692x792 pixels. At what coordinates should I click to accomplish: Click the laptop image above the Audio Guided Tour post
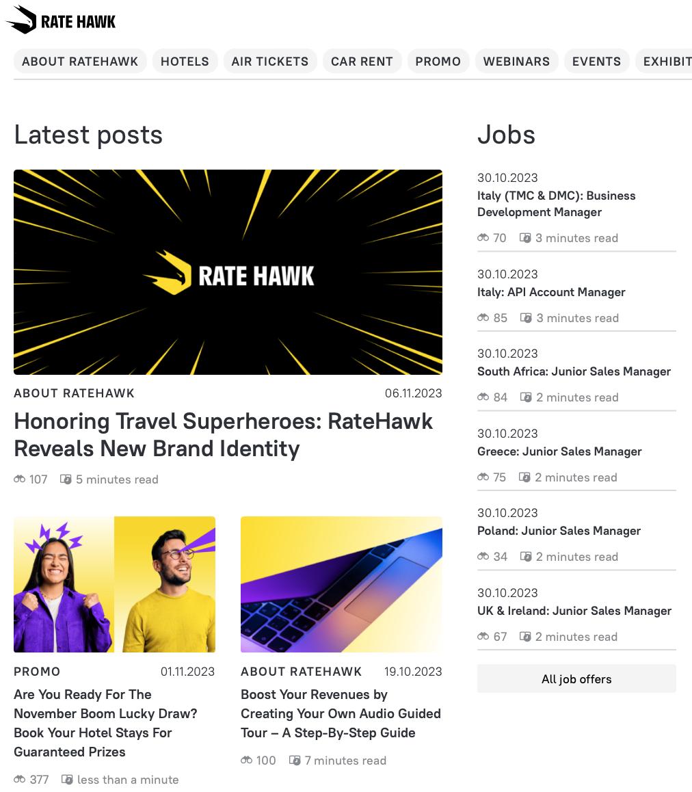(341, 584)
